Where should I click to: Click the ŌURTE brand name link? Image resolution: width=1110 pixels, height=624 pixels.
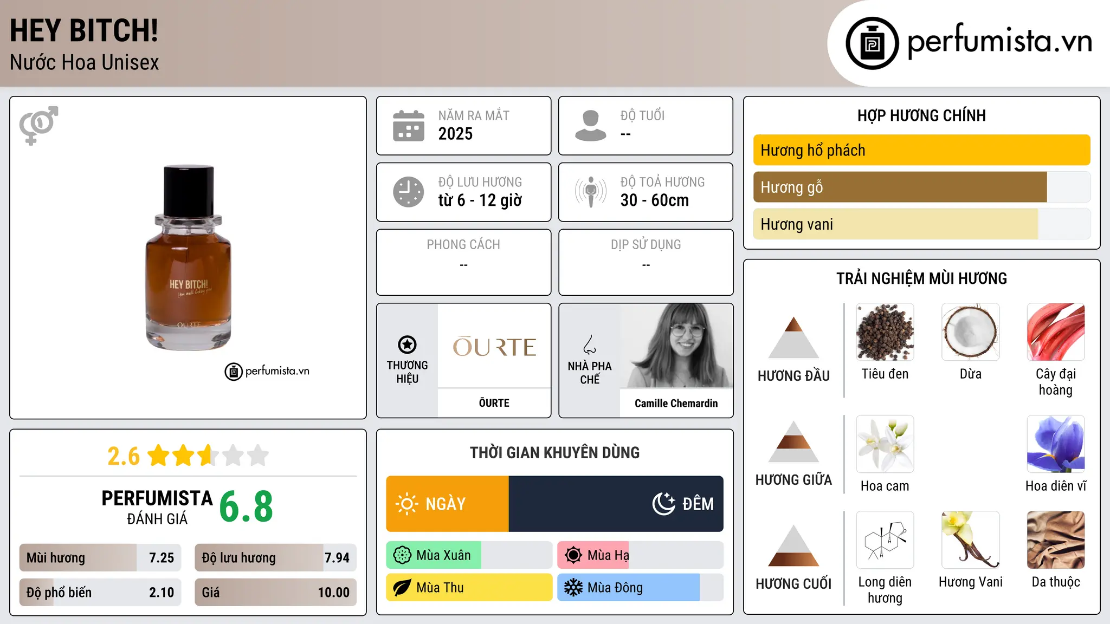494,403
